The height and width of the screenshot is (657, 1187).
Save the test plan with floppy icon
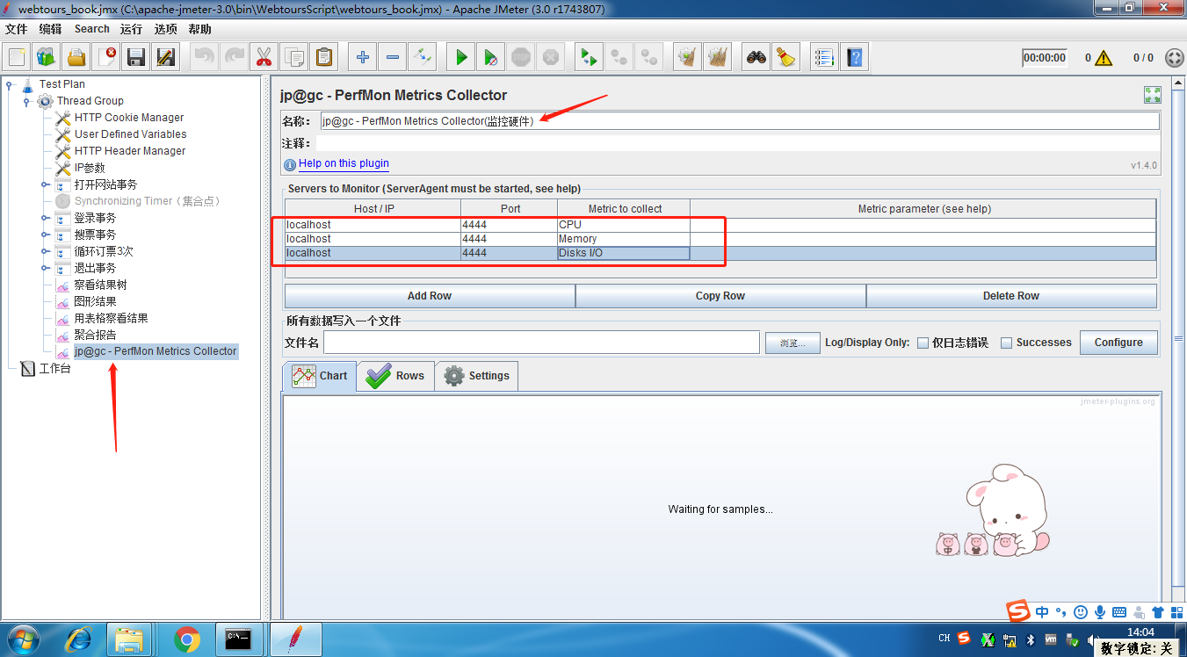click(136, 58)
